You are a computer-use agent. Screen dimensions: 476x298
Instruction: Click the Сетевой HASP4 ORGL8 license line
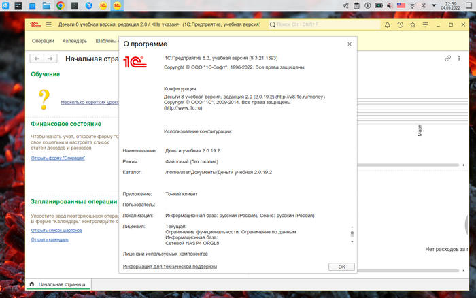192,243
